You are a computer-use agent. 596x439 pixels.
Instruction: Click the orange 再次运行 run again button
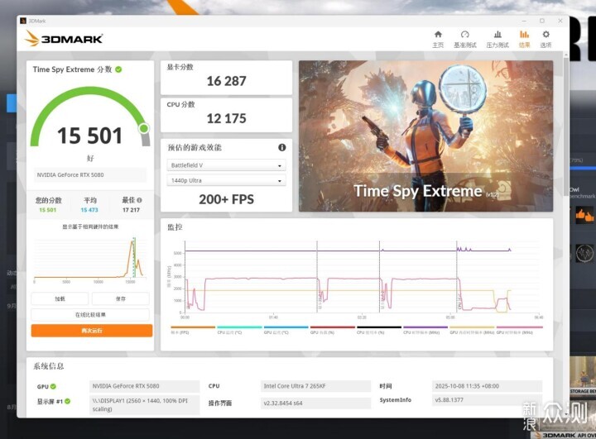click(x=92, y=331)
